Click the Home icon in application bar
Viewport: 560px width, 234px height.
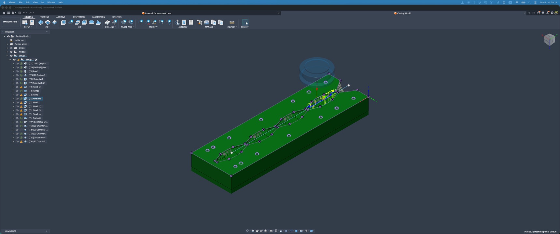coord(4,13)
